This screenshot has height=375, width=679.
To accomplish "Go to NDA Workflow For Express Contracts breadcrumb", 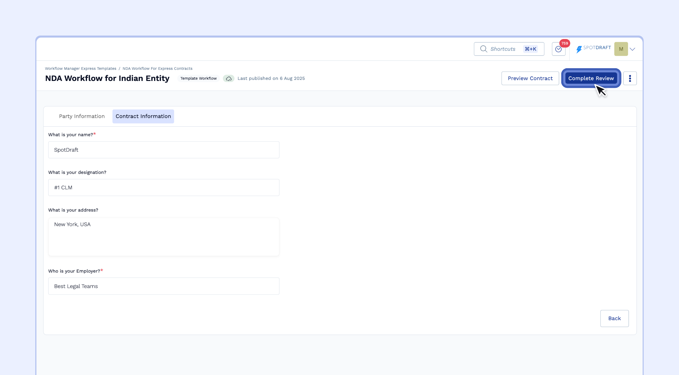I will tap(158, 68).
